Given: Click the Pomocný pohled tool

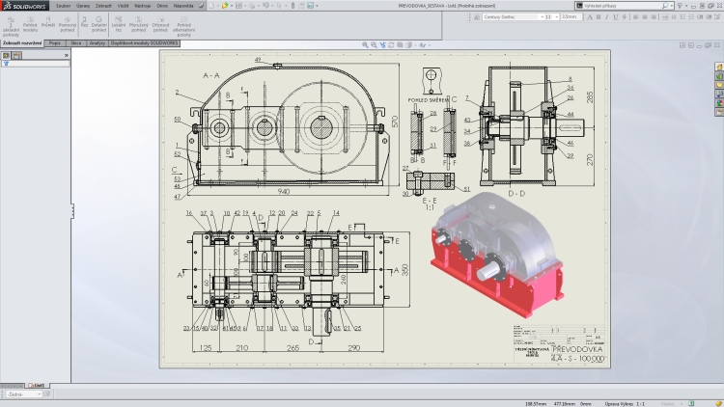Looking at the screenshot, I should tap(67, 24).
